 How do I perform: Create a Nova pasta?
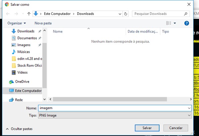pos(43,23)
